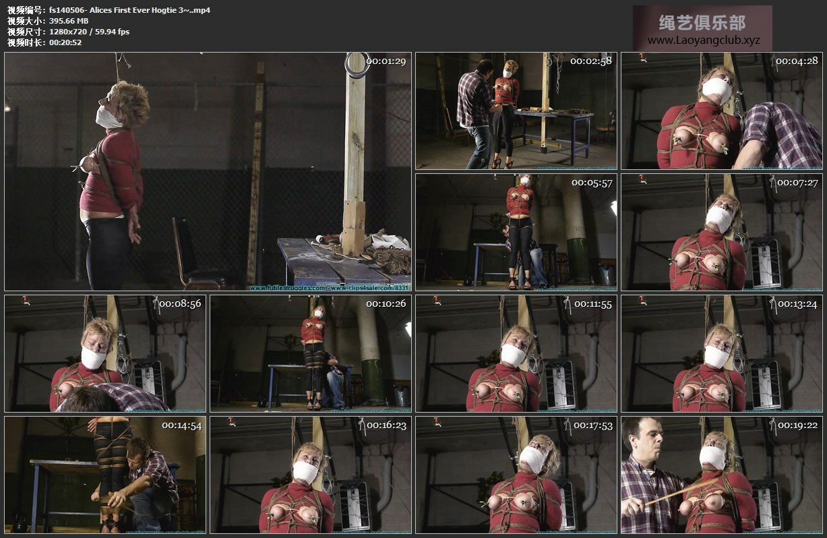The width and height of the screenshot is (827, 538).
Task: Click the video filename ending in .mp4
Action: [129, 10]
